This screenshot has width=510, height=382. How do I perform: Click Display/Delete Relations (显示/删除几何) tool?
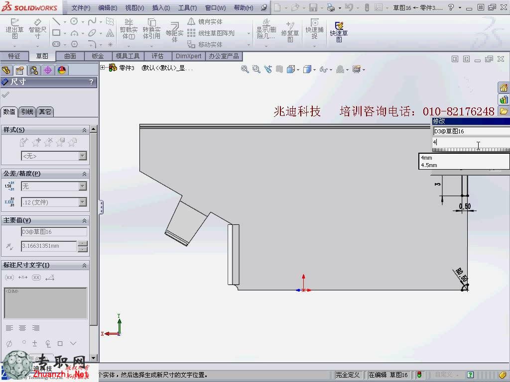click(266, 29)
